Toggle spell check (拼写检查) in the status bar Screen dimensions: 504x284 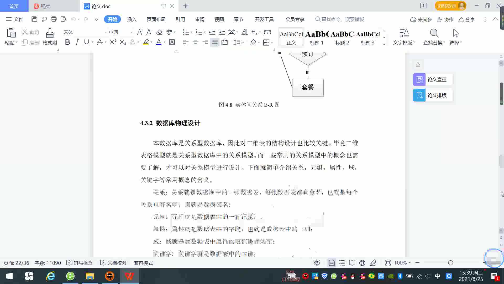coord(80,263)
